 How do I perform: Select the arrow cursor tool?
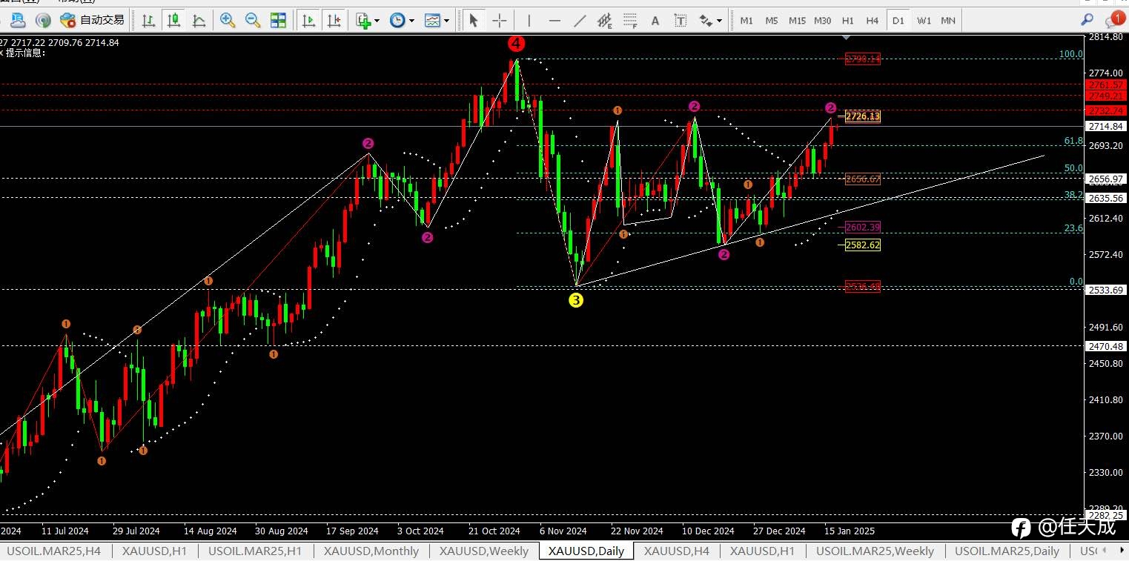point(474,20)
